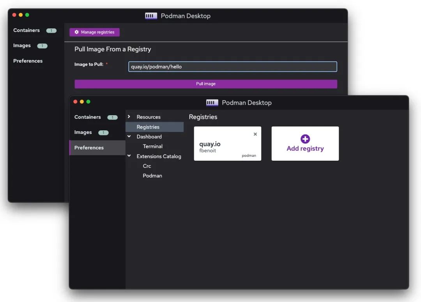The width and height of the screenshot is (421, 302).
Task: Minimize the back Podman Desktop window
Action: tap(21, 15)
